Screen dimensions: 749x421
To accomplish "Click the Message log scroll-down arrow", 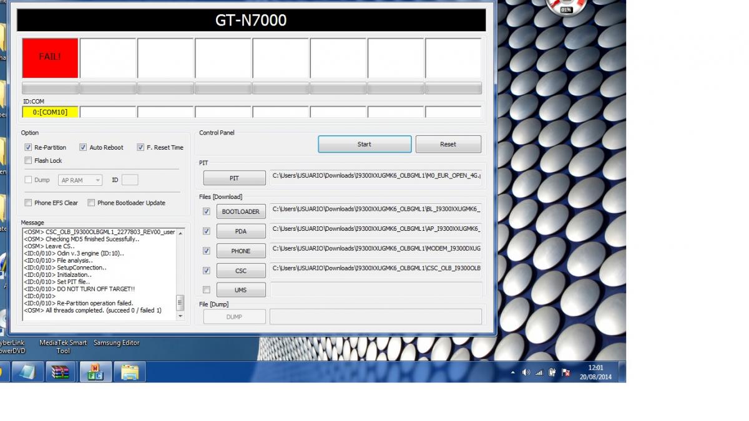I will (x=181, y=316).
